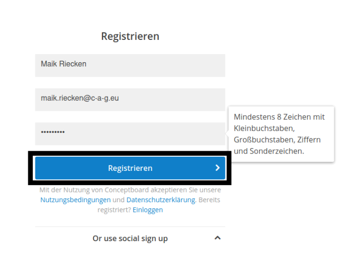This screenshot has width=354, height=272.
Task: Click the password requirements tooltip box
Action: coord(281,134)
